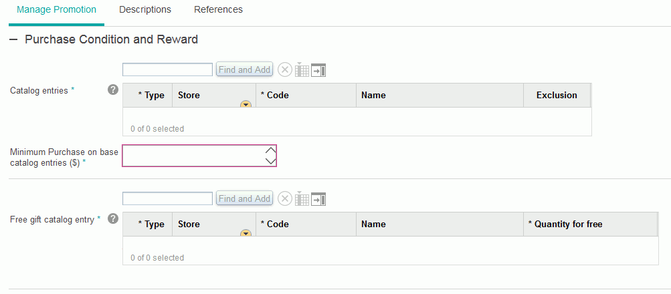Click help icon beside Catalog entries
671x294 pixels.
113,90
